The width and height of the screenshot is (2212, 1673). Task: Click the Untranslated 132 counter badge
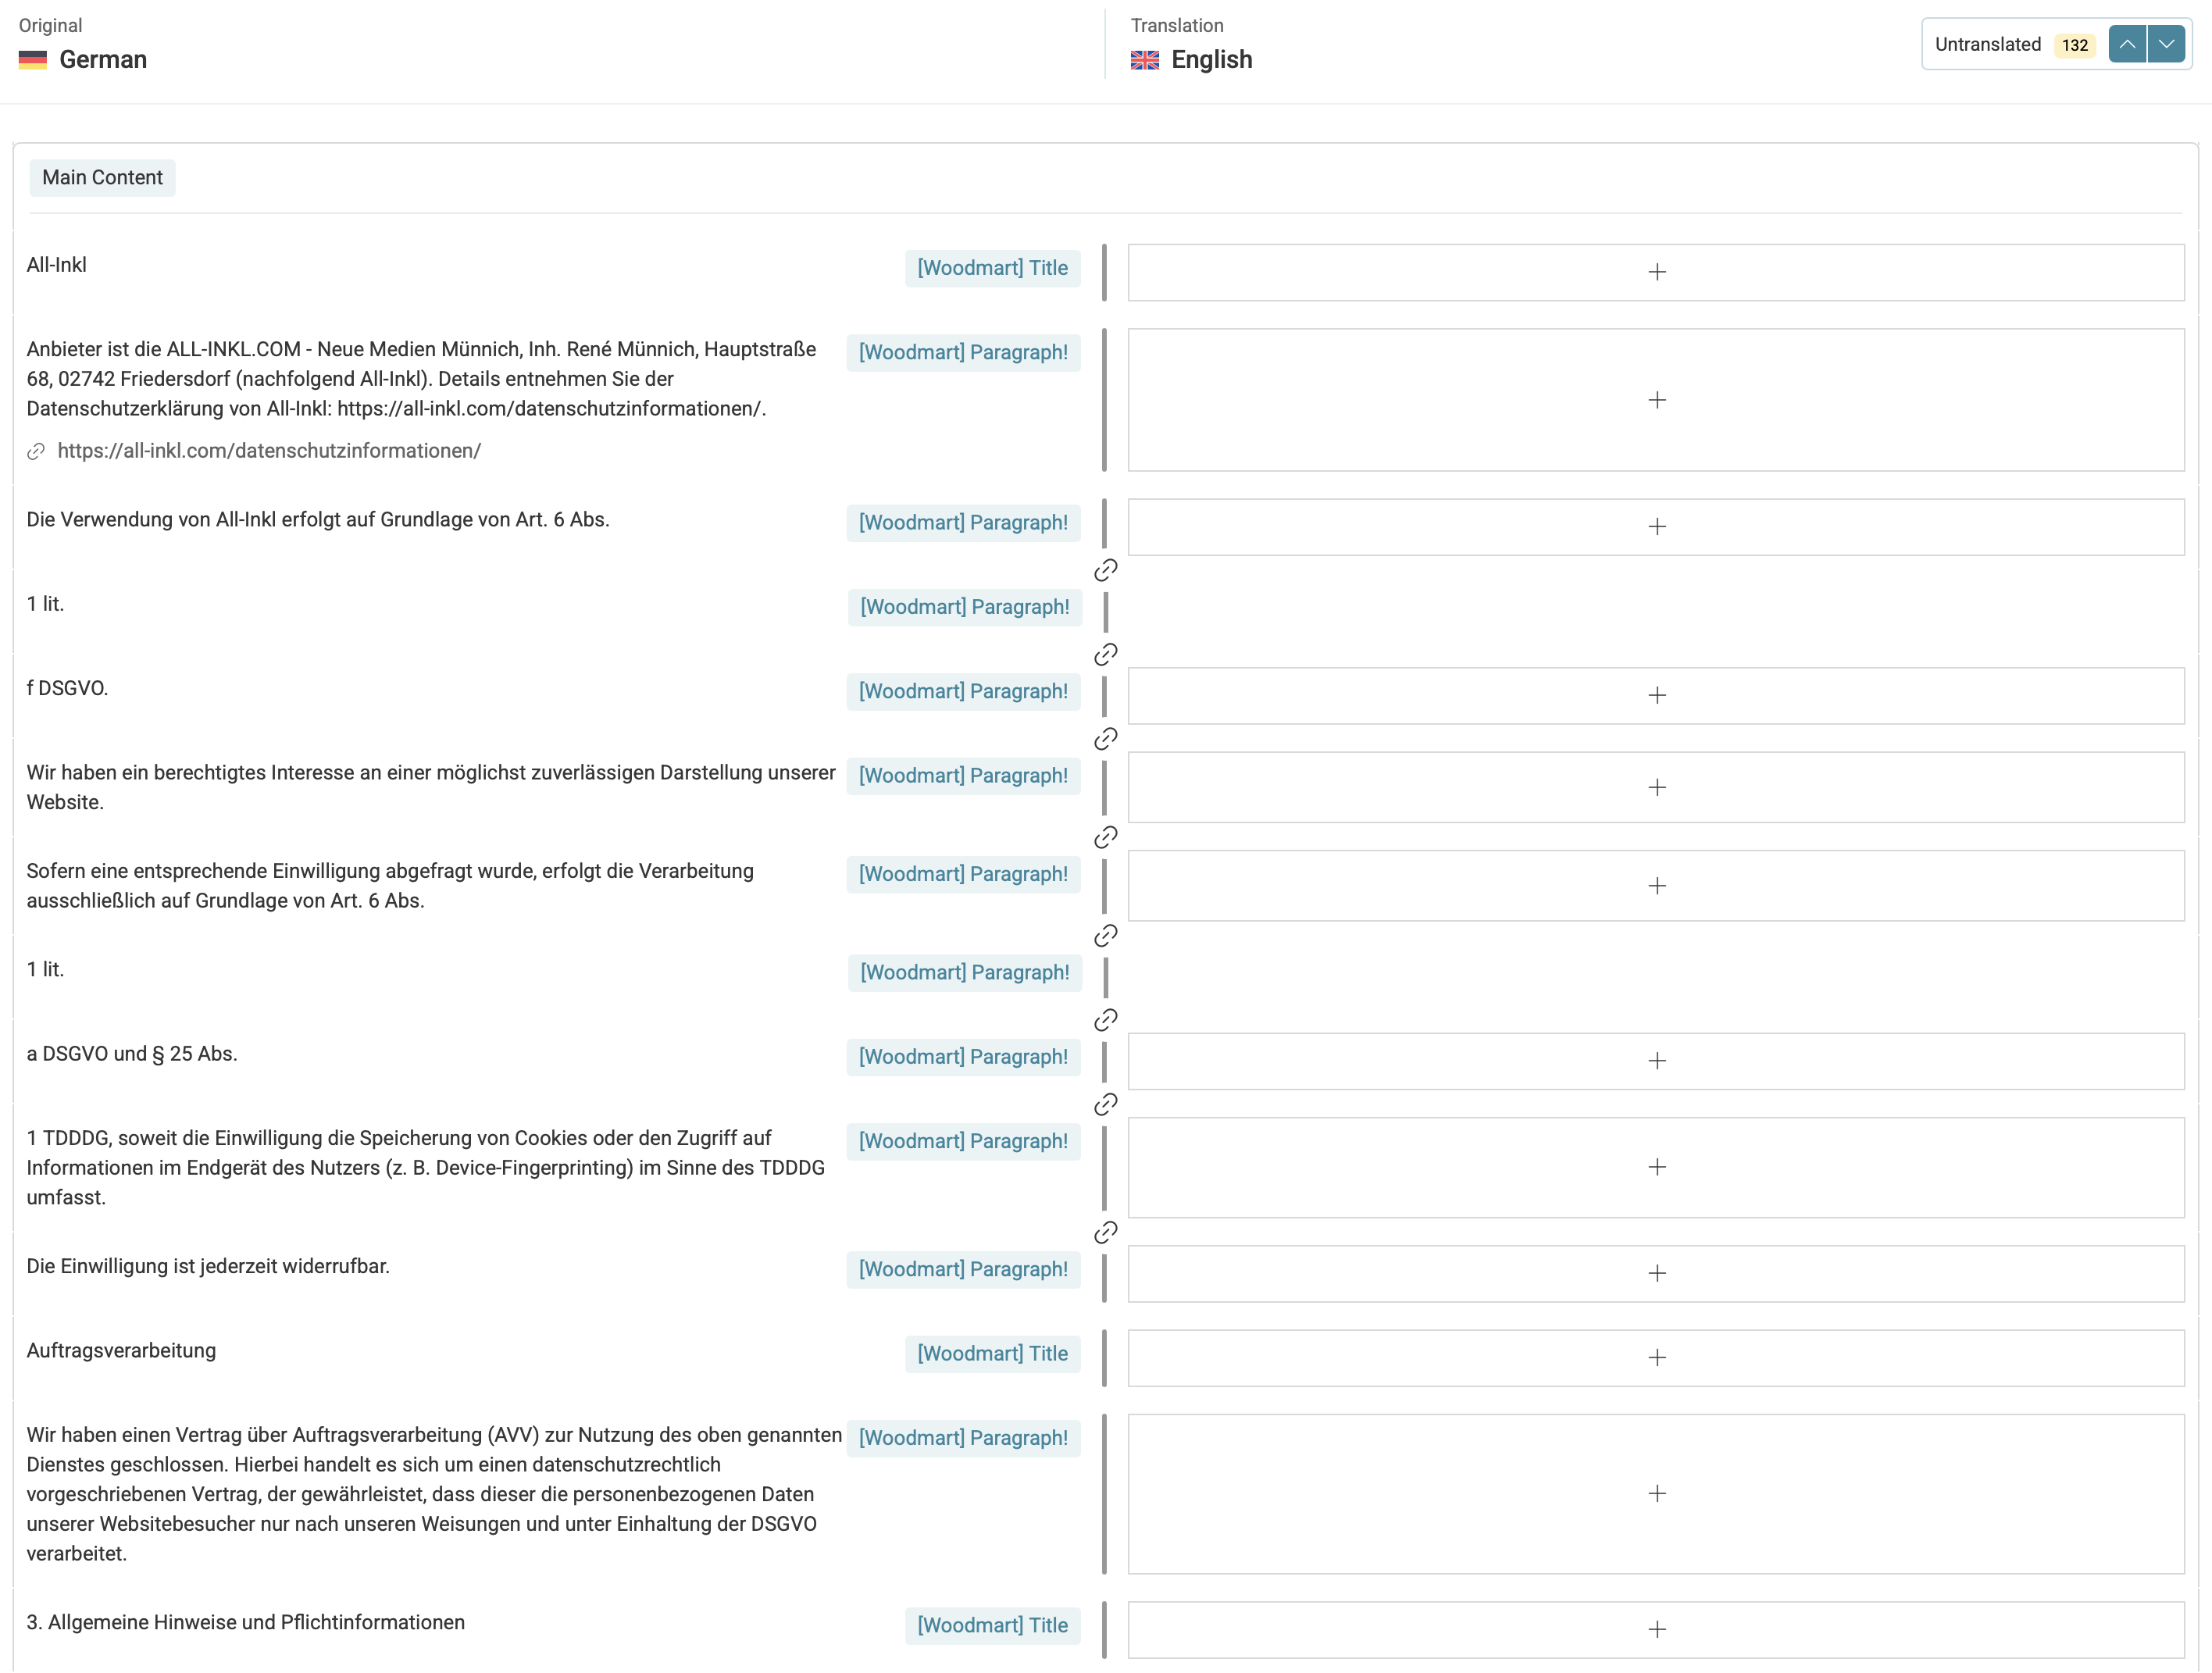(x=2074, y=45)
